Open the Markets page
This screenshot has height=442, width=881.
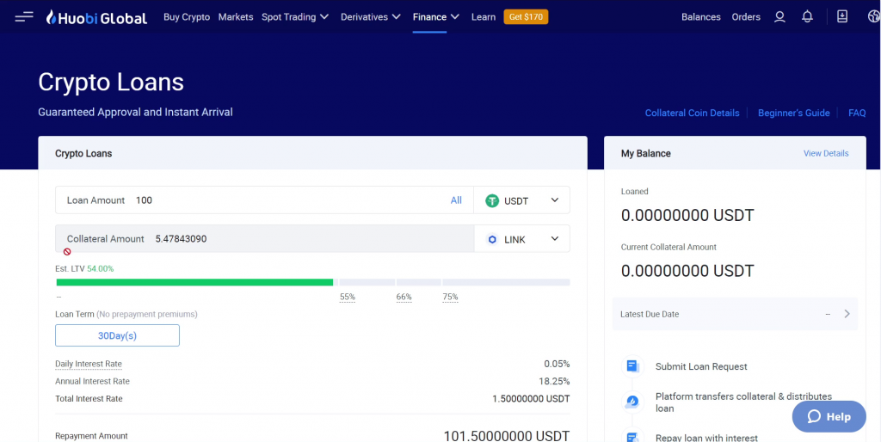coord(236,17)
